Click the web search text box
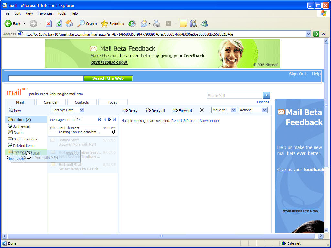 46,78
